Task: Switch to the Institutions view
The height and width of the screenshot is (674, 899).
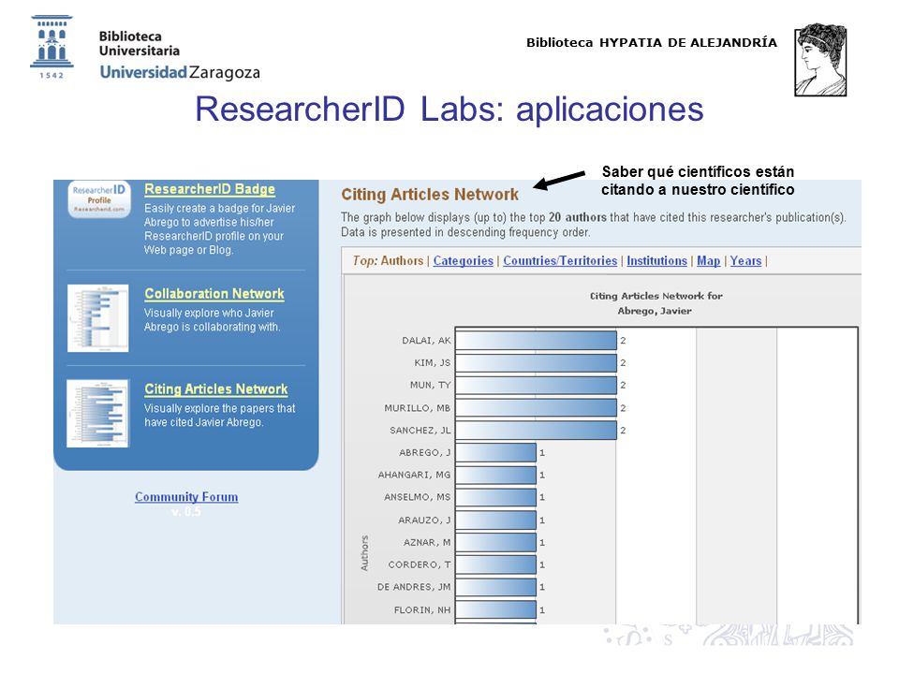Action: pyautogui.click(x=657, y=261)
